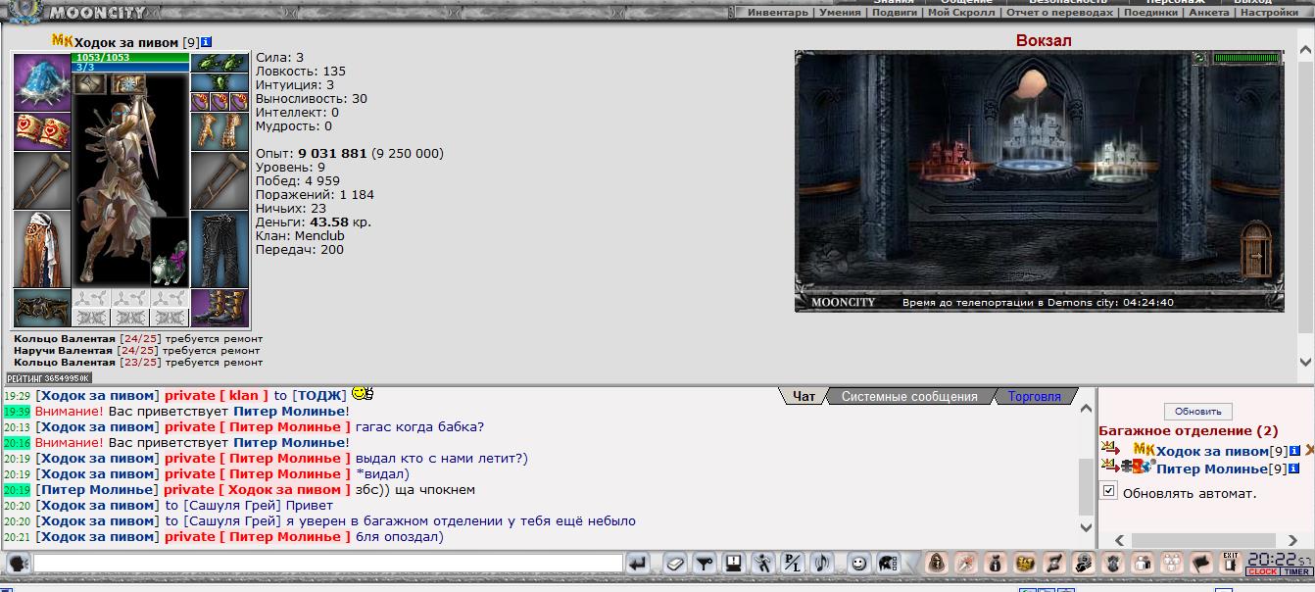
Task: Click the exit door in Вокзал scene
Action: (1256, 250)
